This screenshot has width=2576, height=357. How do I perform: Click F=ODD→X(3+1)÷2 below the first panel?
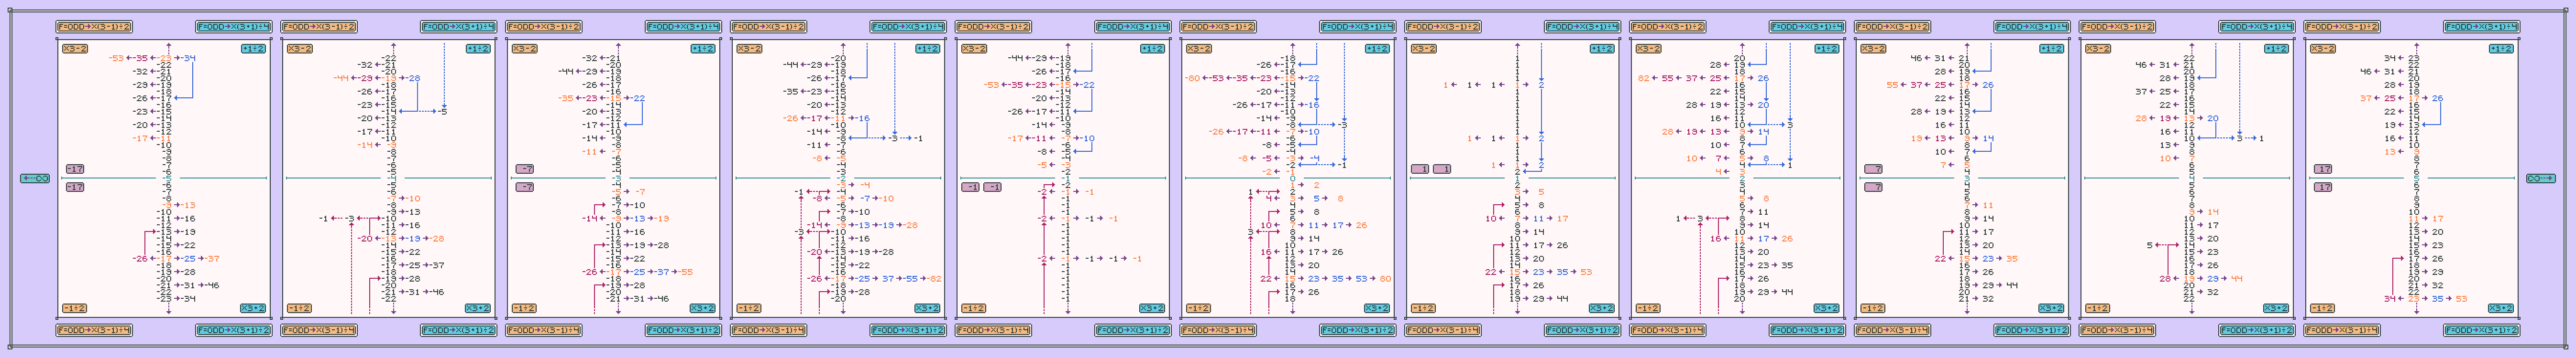233,330
